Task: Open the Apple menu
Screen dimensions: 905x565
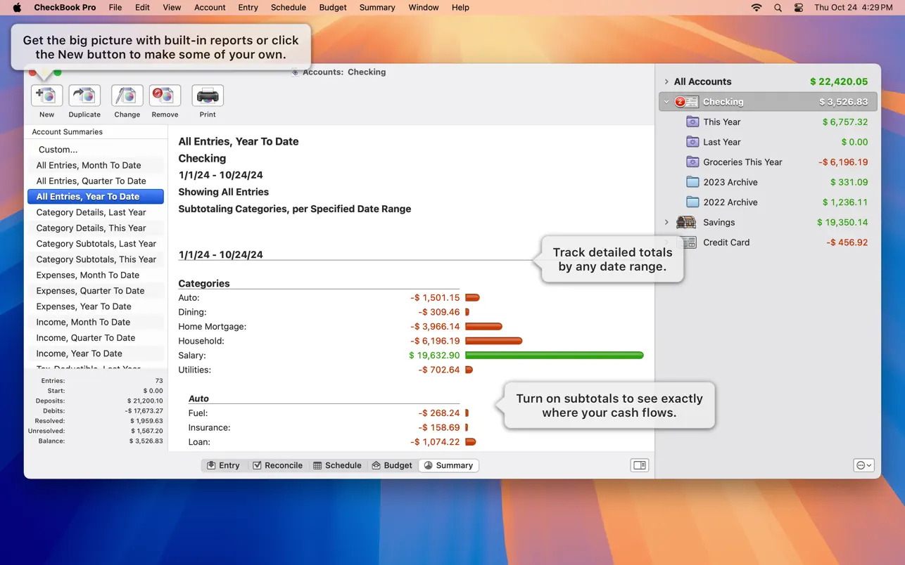Action: tap(18, 8)
